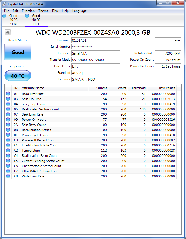Click status orb for Seek Error Rate

pyautogui.click(x=8, y=114)
